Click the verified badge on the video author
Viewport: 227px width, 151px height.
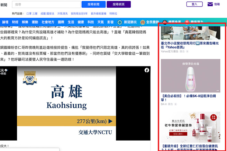[x=6, y=70]
